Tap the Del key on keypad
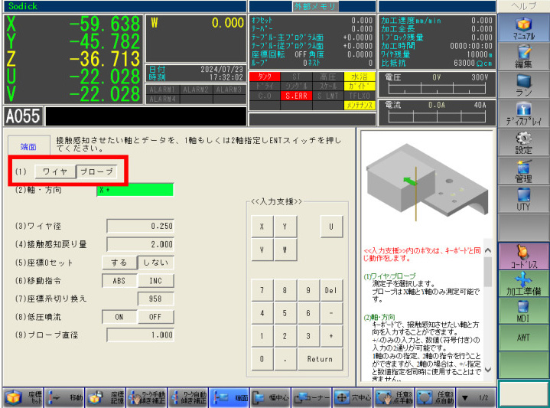This screenshot has width=550, height=408. (x=331, y=290)
